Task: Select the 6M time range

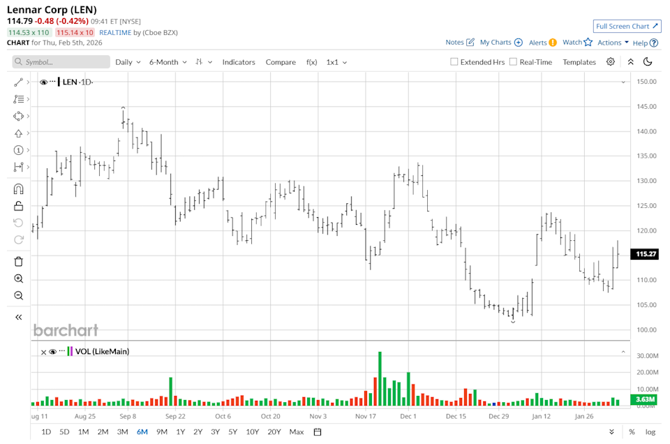Action: coord(142,432)
